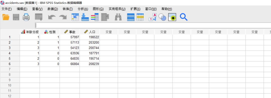Click the Find binoculars icon

click(x=118, y=17)
